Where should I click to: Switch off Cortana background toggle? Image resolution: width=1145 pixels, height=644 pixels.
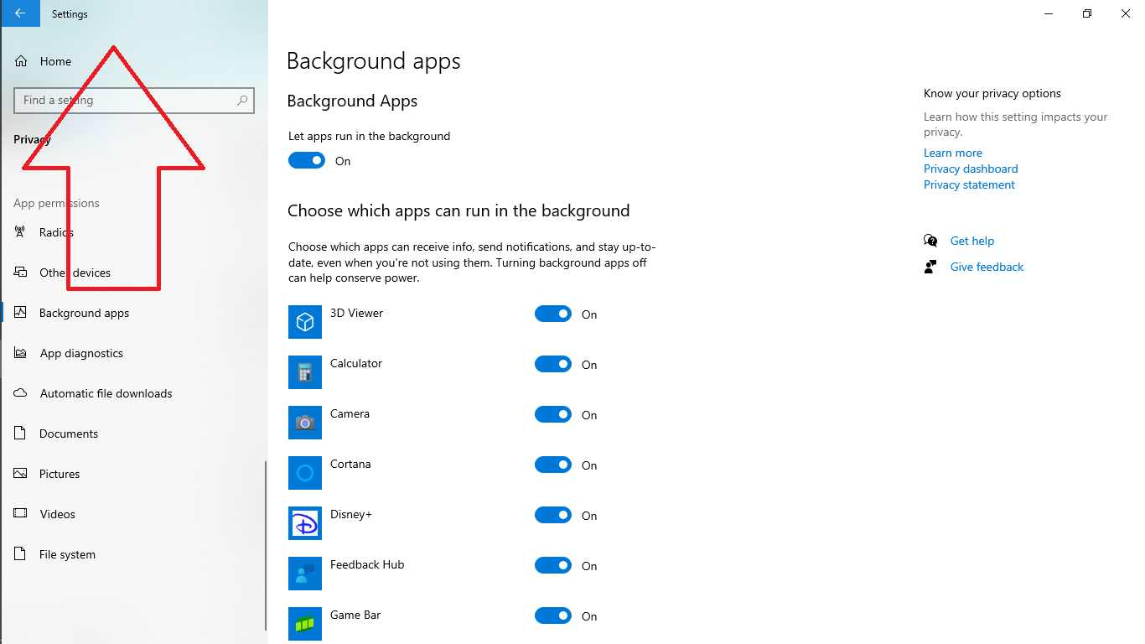tap(553, 465)
